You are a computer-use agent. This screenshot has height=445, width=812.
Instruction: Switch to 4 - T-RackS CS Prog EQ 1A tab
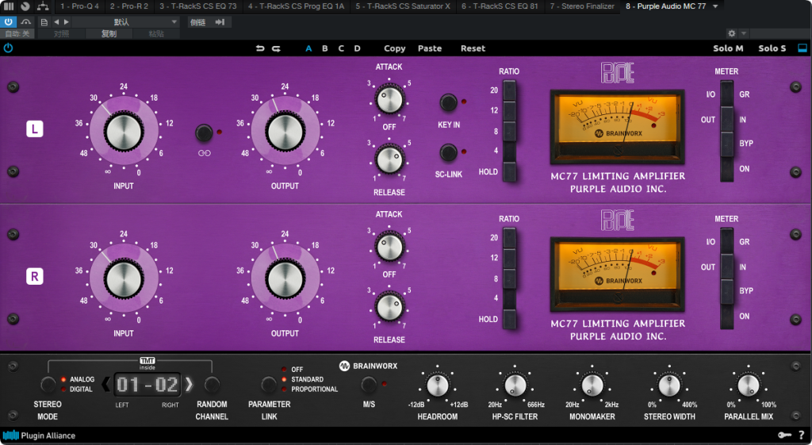296,6
